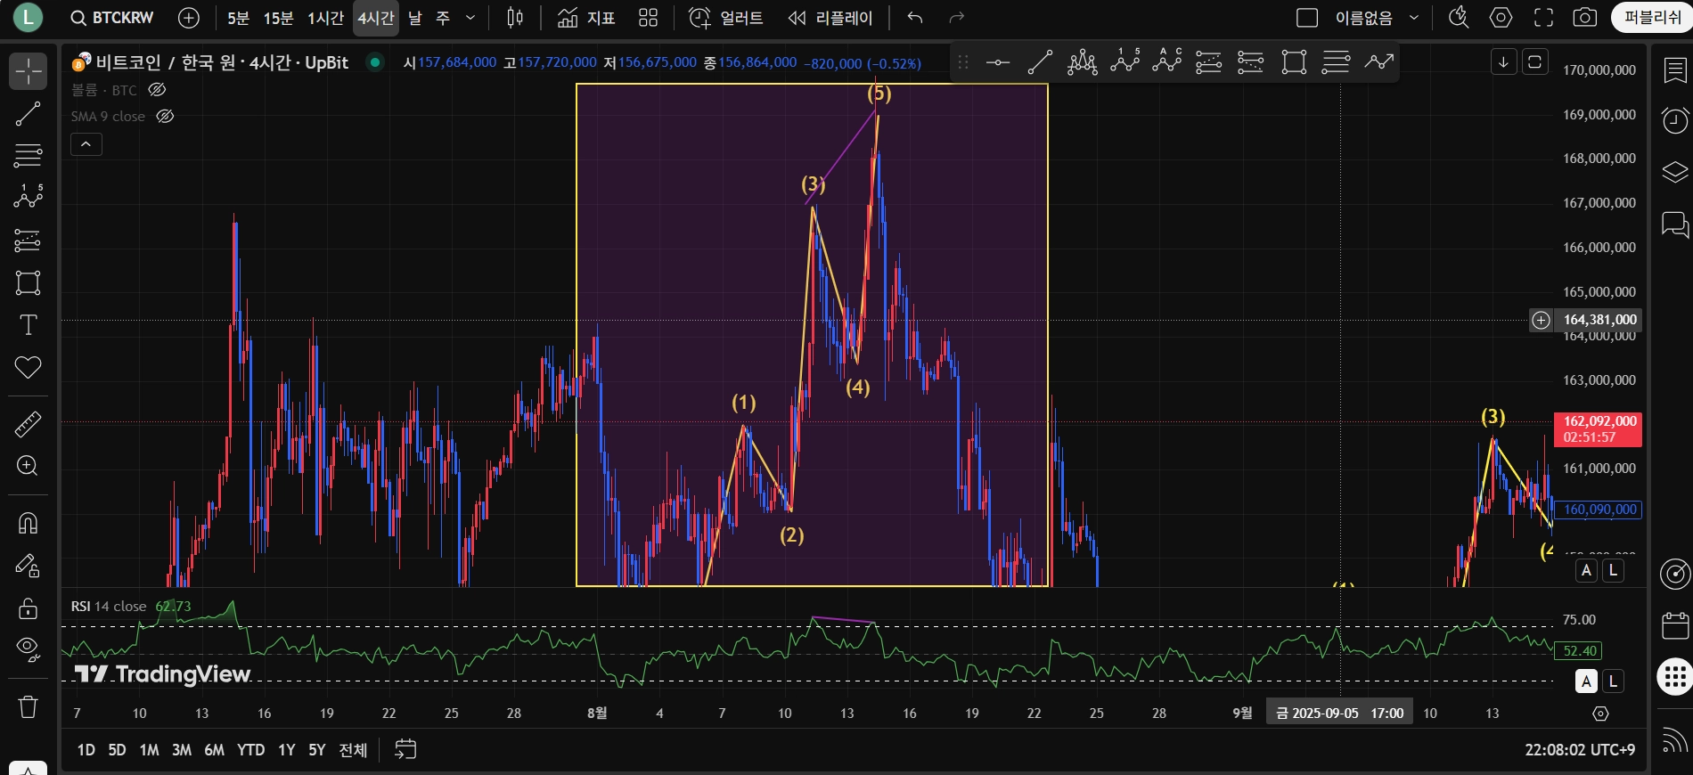
Task: Toggle visibility of SMA 9 close
Action: (x=165, y=117)
